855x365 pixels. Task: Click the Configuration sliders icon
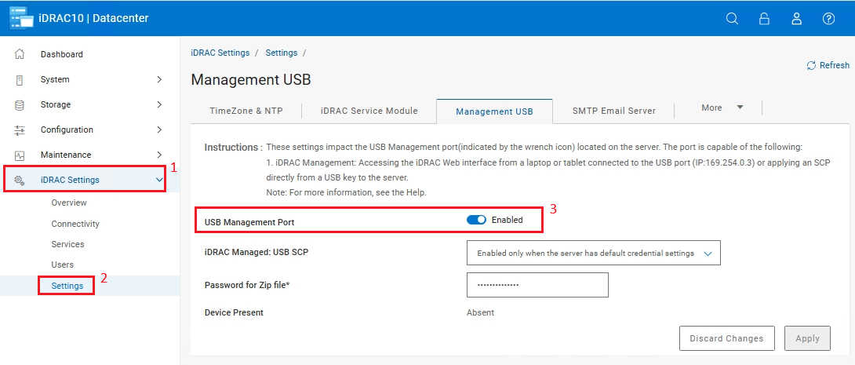[x=19, y=130]
